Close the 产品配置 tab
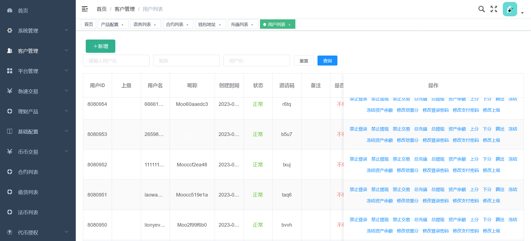 123,25
